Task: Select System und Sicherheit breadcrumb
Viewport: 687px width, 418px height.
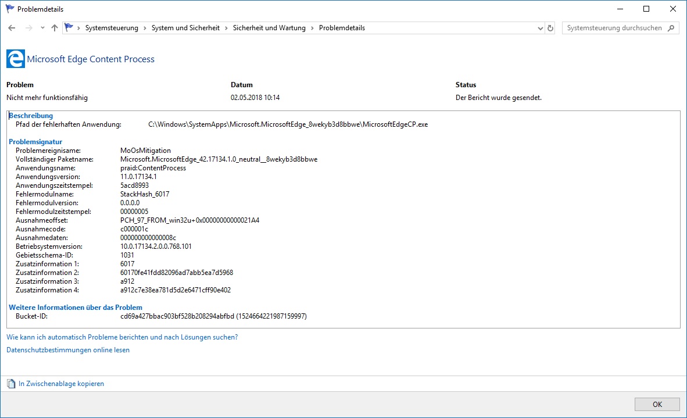Action: coord(185,28)
